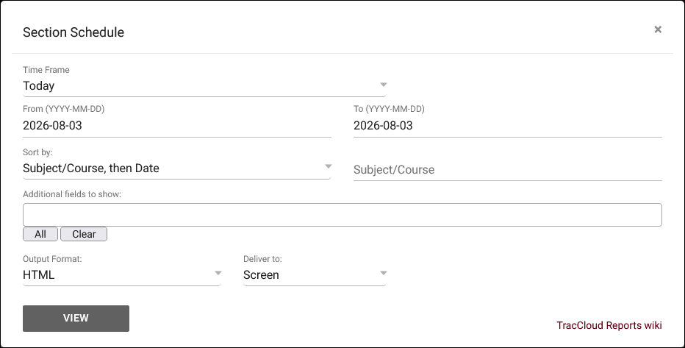Focus the Subject/Course search field
The image size is (685, 348).
click(x=508, y=170)
